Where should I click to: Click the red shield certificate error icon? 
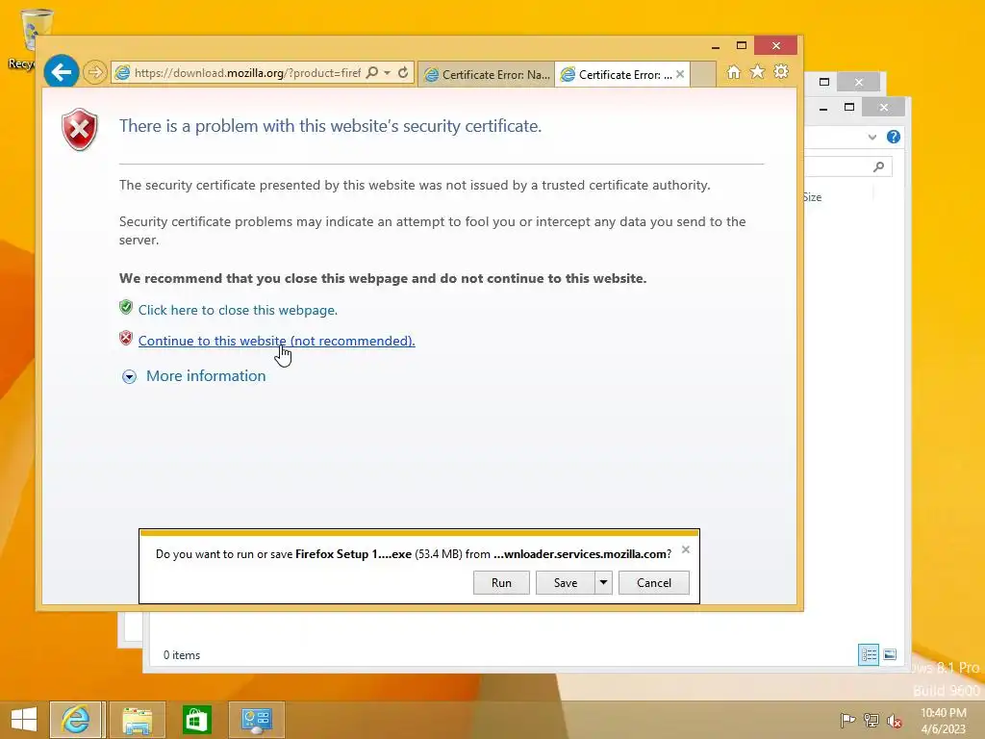tap(79, 130)
